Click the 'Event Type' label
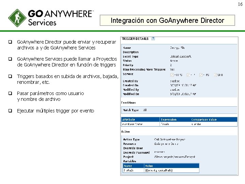The image size is (245, 184). (131, 57)
